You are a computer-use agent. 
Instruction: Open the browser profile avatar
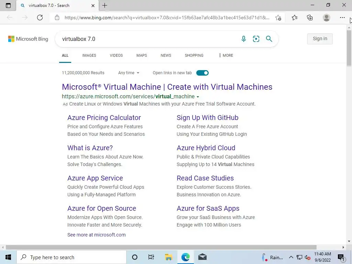pos(327,18)
